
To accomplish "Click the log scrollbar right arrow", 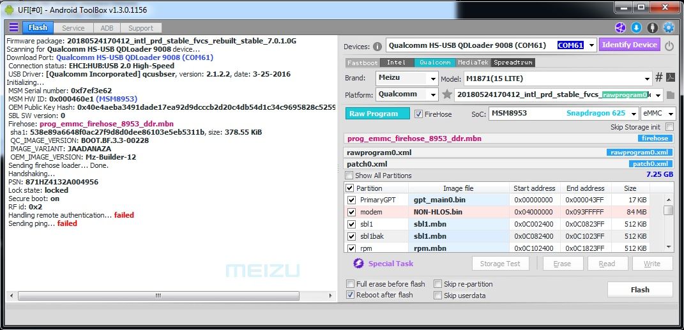I will (x=331, y=296).
